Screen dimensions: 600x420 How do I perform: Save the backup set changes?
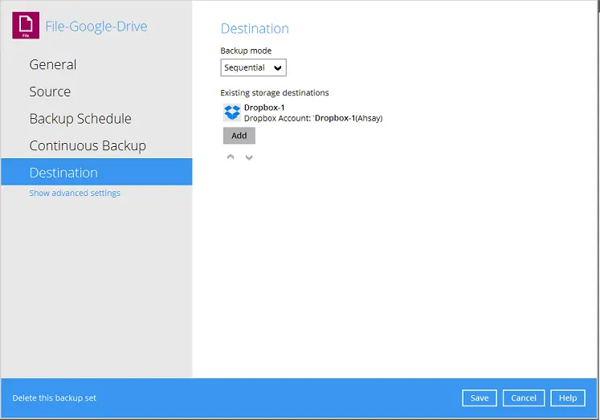point(480,398)
